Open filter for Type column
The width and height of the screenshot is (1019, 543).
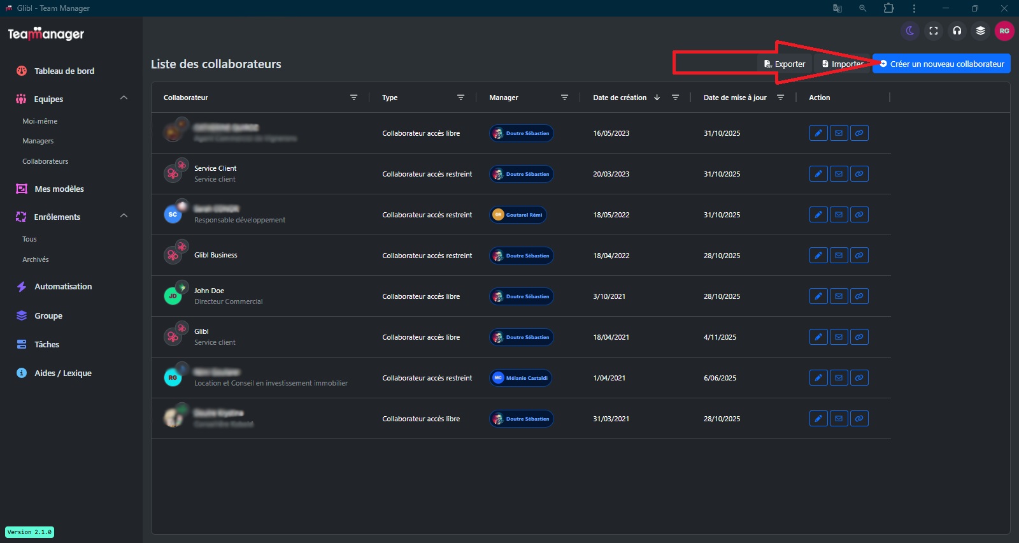coord(460,98)
